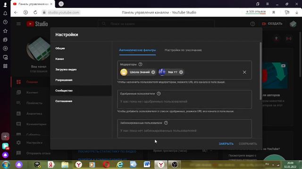Click the YouTube Studio logo
Screen dimensions: 302x169
click(x=37, y=24)
